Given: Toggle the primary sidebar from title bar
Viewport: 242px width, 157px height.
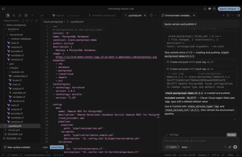Looking at the screenshot, I should point(3,9).
